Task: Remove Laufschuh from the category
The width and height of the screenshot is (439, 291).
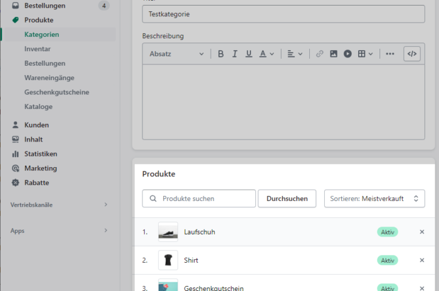Action: [x=422, y=232]
